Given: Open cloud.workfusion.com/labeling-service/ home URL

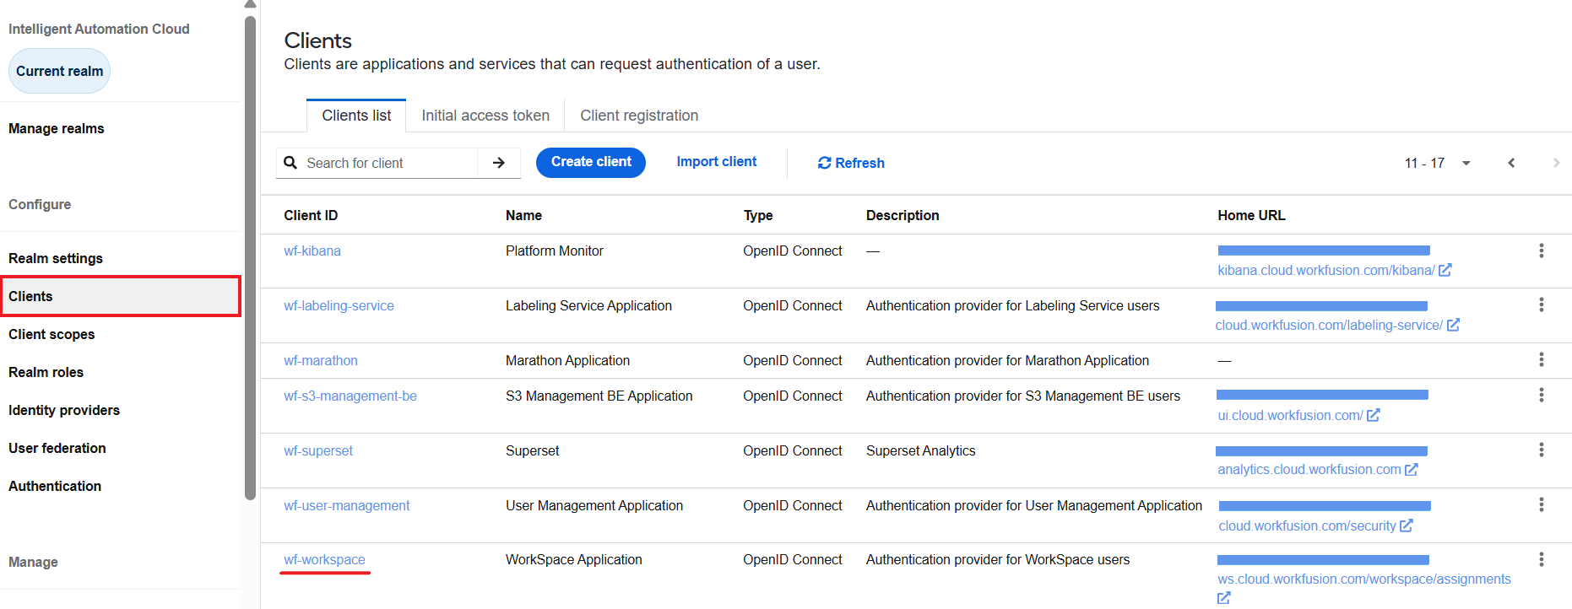Looking at the screenshot, I should click(x=1329, y=325).
